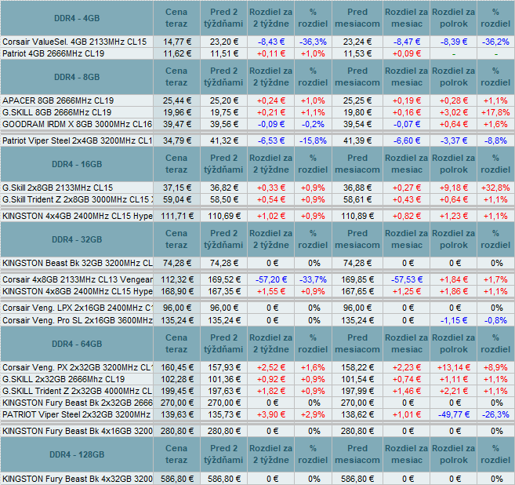
Task: Click the DDR4 - 16GB section header
Action: tap(77, 164)
